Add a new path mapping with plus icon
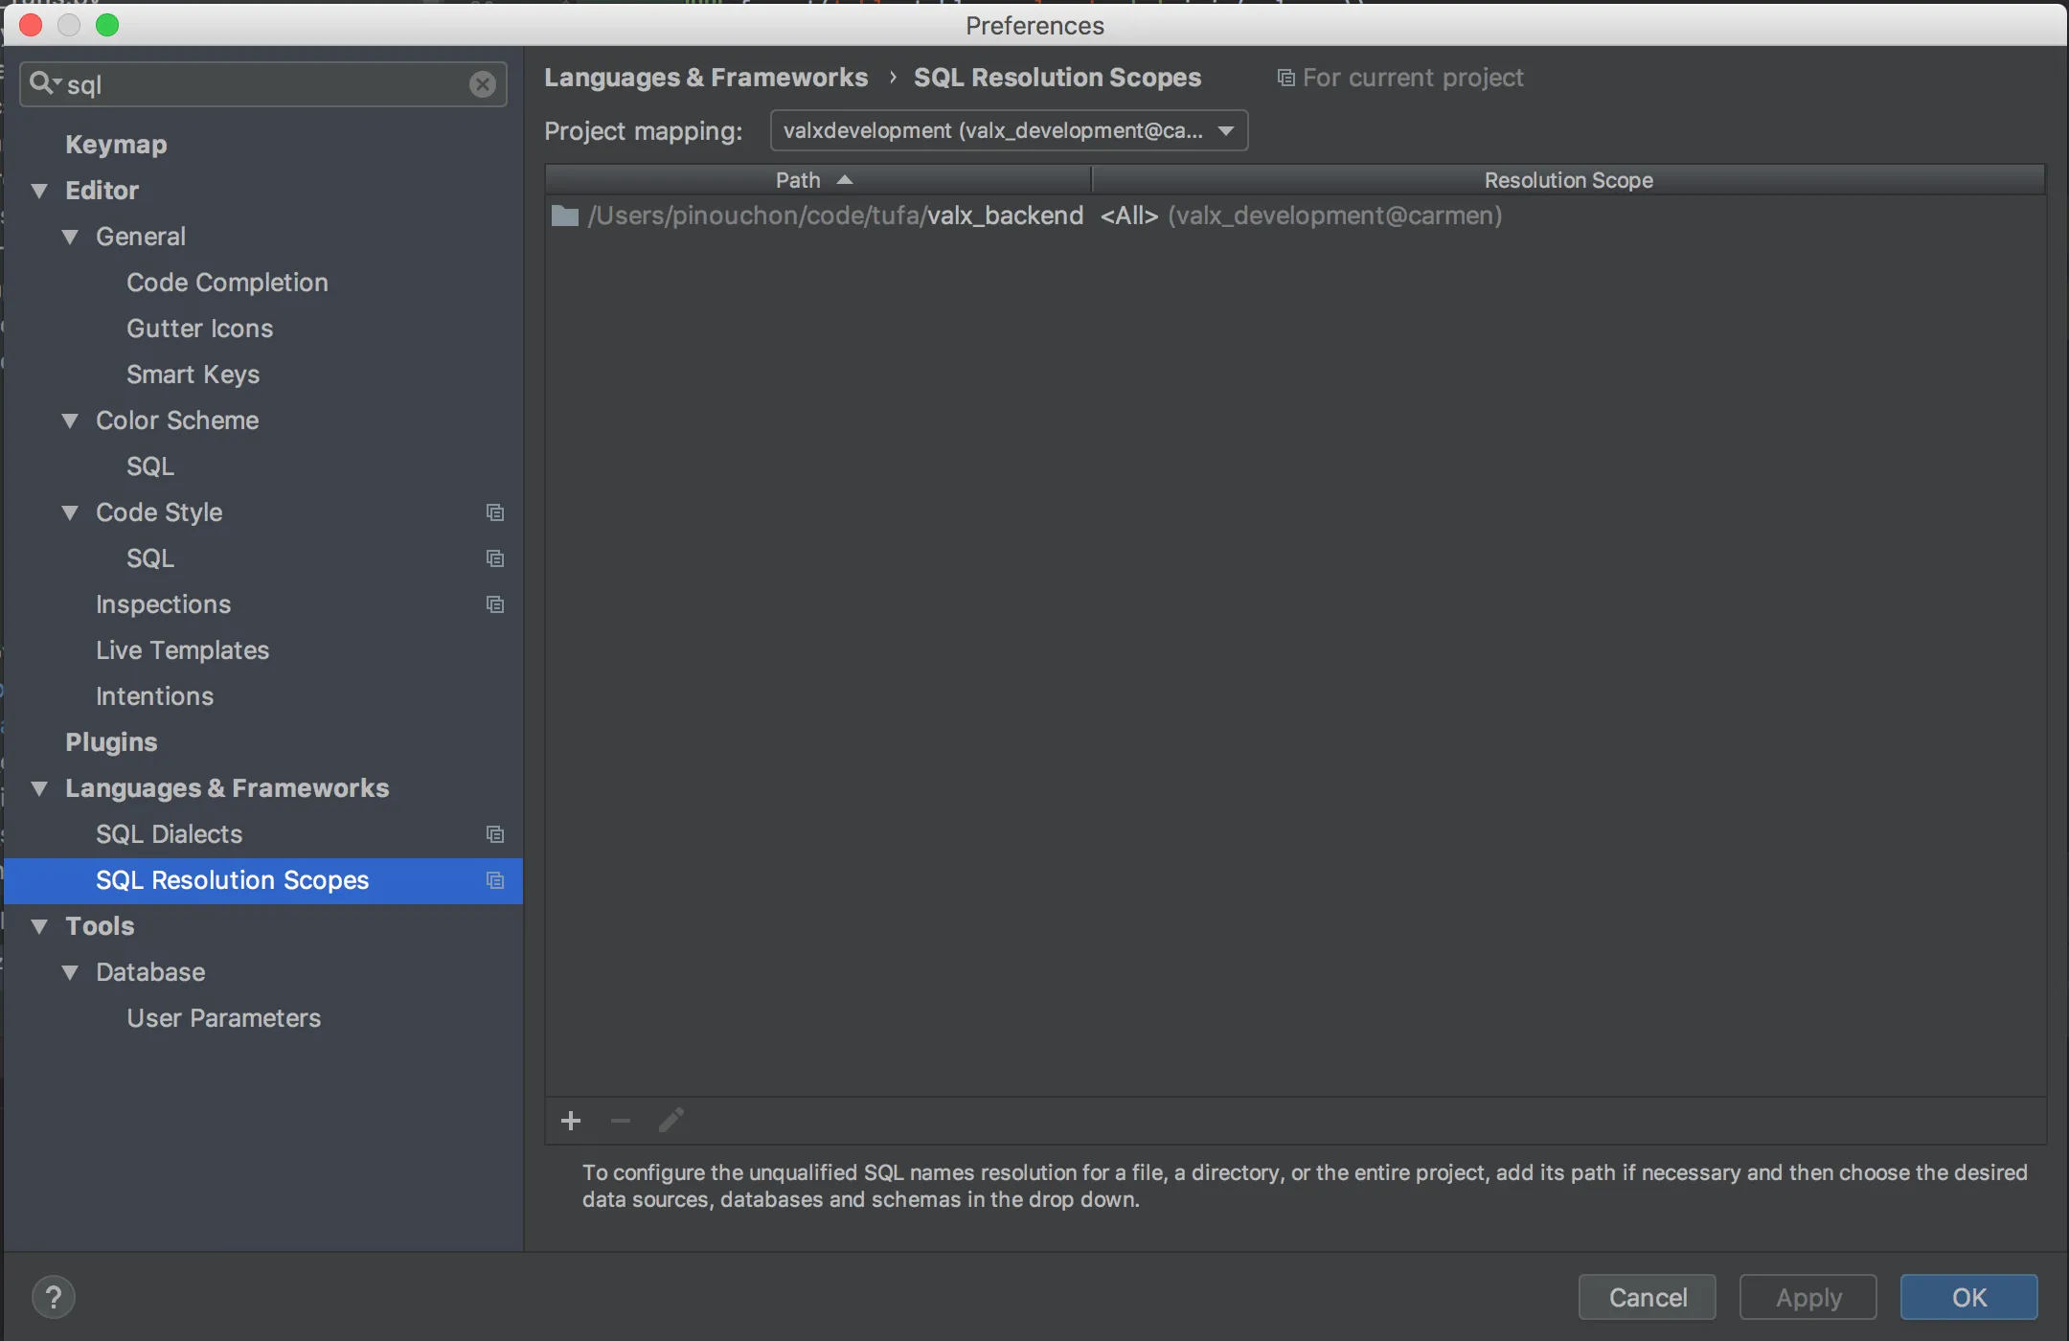Screen dimensions: 2069x1341 click(570, 1120)
